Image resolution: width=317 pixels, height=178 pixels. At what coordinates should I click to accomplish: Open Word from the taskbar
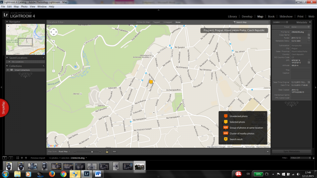click(98, 174)
